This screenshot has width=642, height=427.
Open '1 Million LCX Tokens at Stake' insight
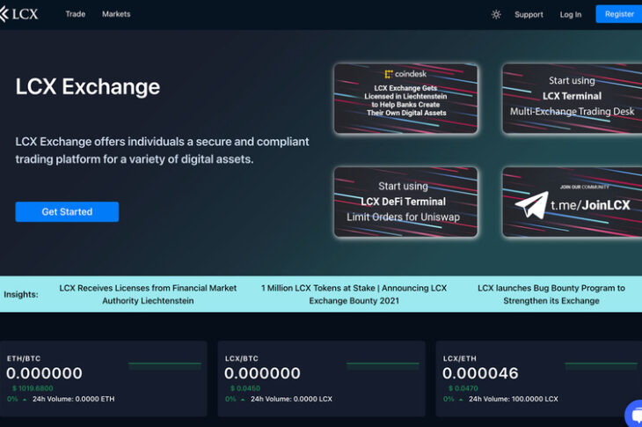click(x=354, y=294)
